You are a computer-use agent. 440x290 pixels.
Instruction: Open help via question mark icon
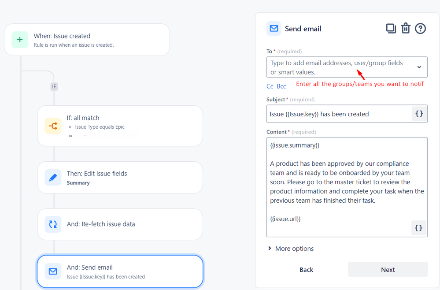tap(421, 29)
